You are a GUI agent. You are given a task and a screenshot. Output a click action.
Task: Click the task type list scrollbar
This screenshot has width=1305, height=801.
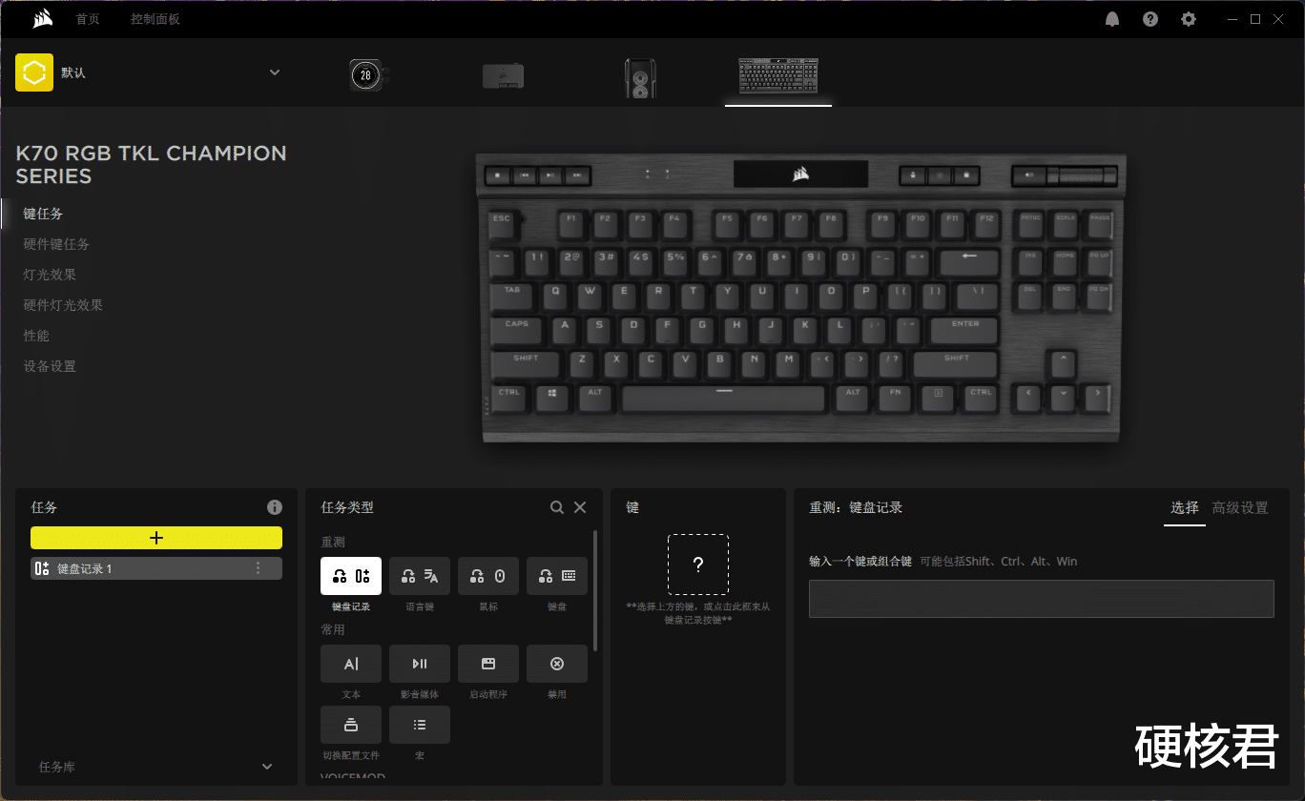(596, 591)
